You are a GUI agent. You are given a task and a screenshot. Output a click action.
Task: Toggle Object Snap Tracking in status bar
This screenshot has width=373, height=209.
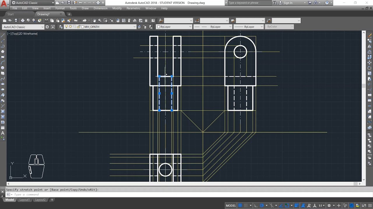coord(281,206)
